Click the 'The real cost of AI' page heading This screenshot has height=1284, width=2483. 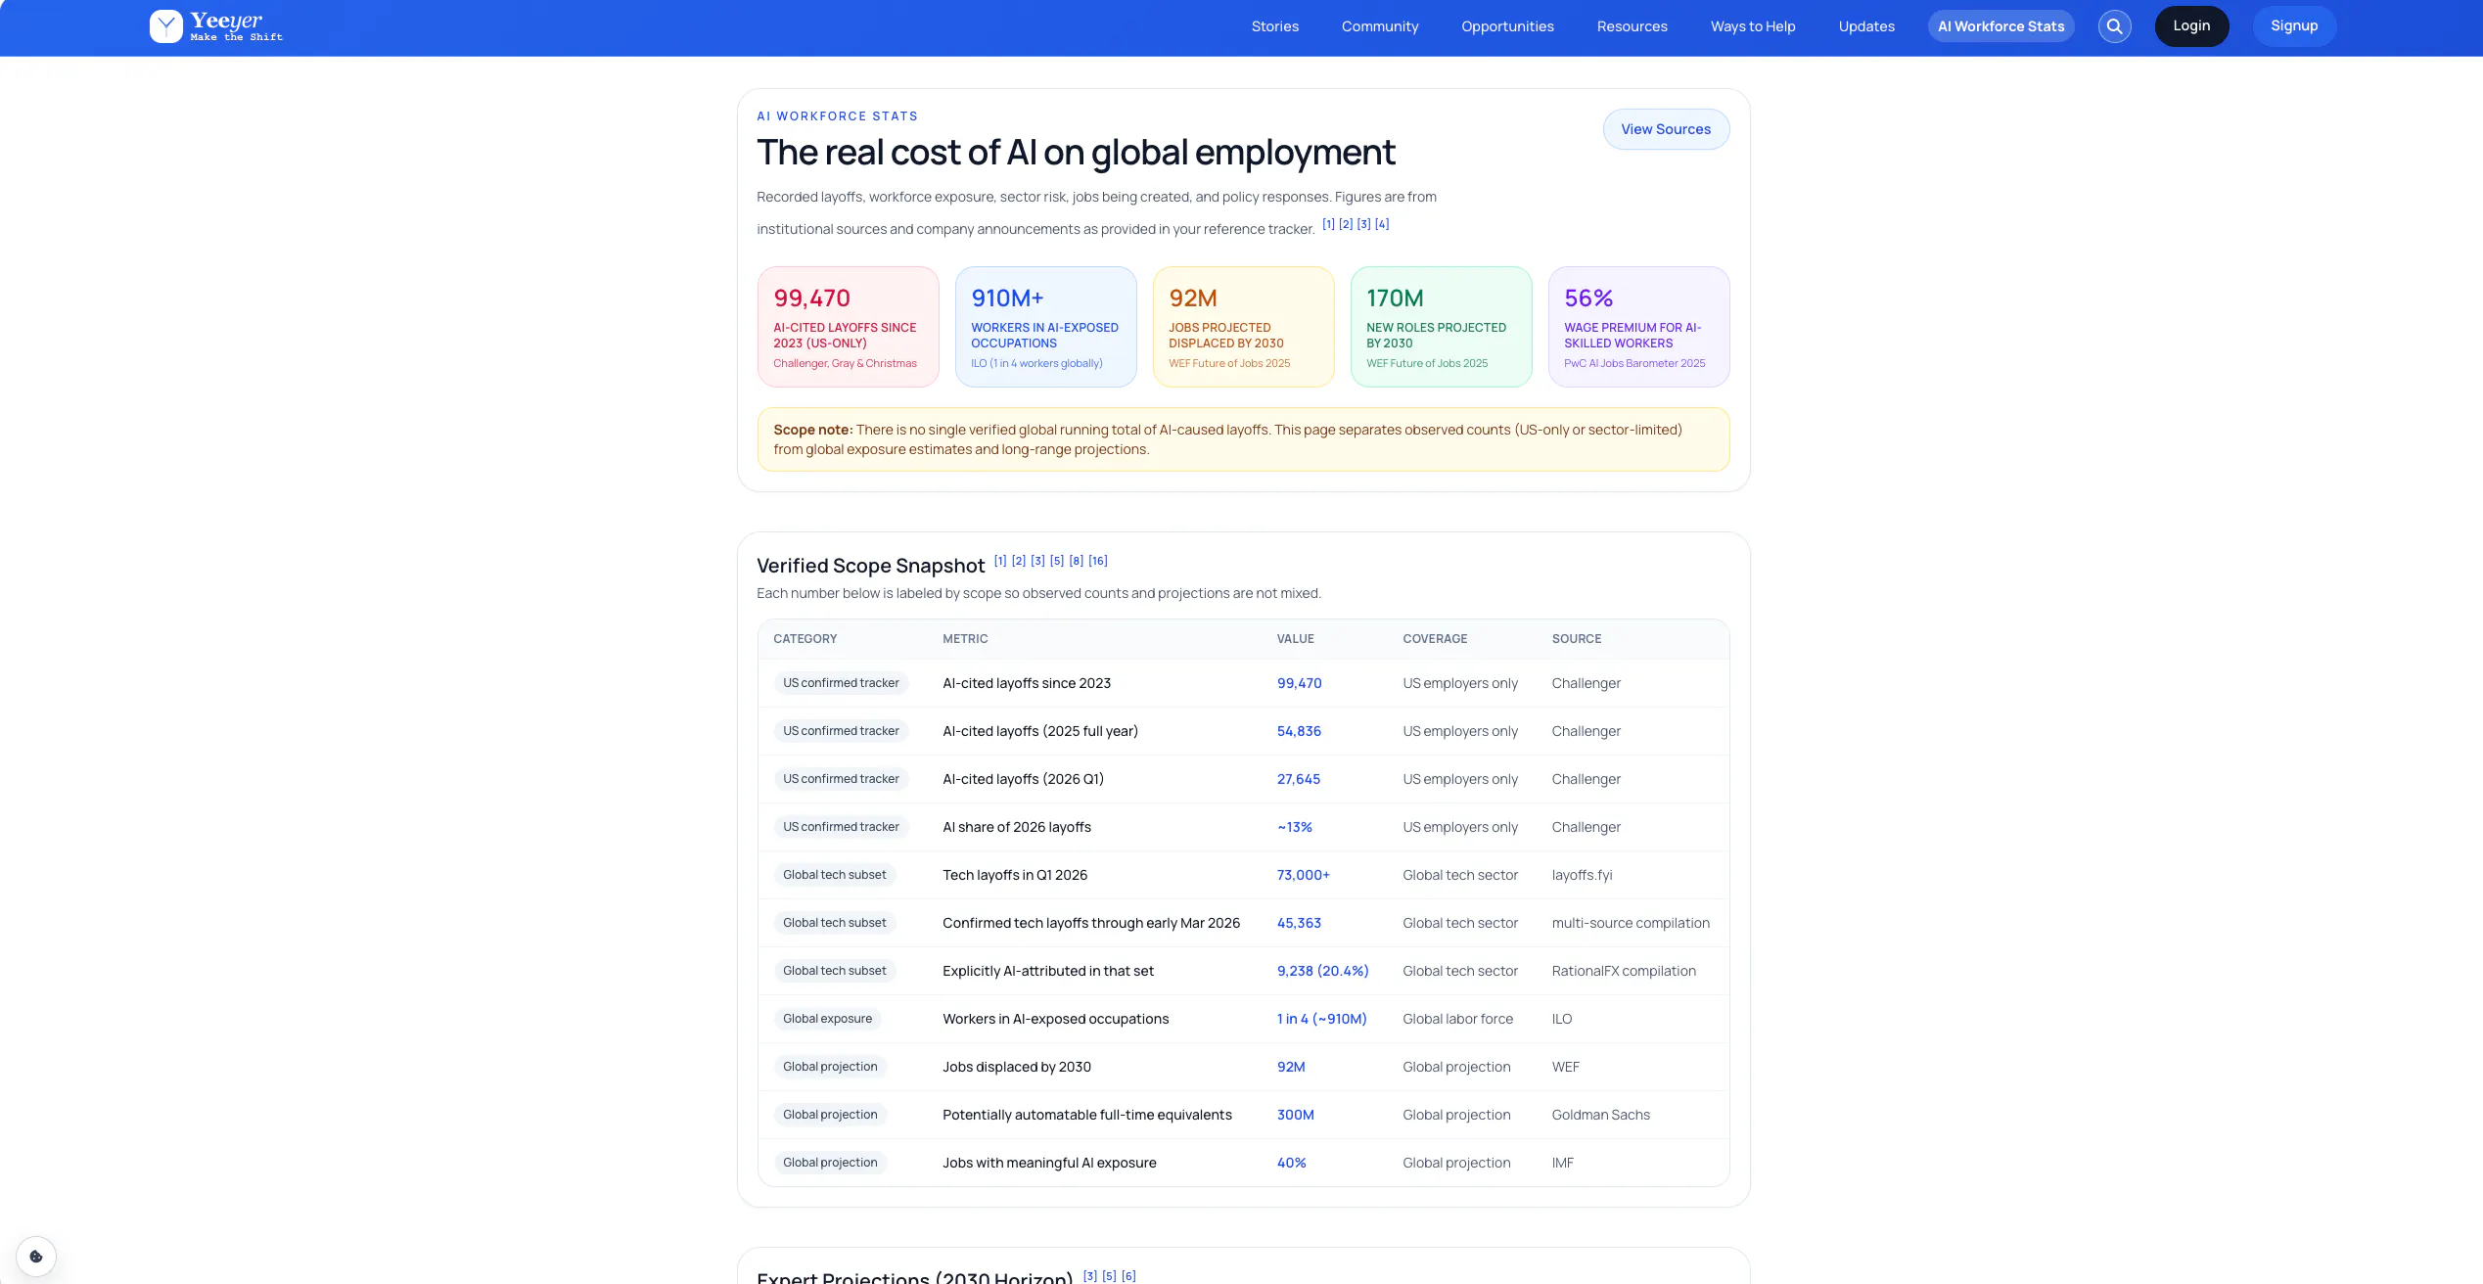1076,153
